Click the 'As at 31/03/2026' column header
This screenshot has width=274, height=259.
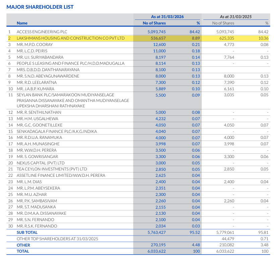(167, 17)
